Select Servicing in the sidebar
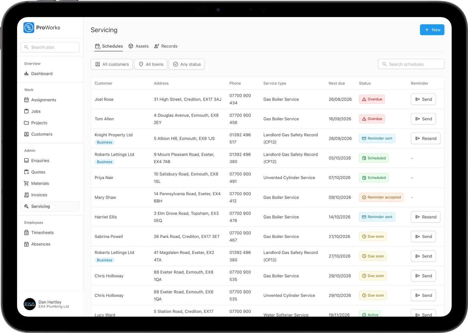Viewport: 468px width, 333px height. (50, 206)
